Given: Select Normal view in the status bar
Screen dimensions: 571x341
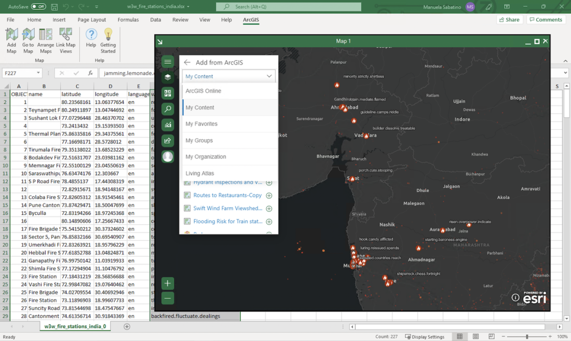Looking at the screenshot, I should [x=460, y=337].
